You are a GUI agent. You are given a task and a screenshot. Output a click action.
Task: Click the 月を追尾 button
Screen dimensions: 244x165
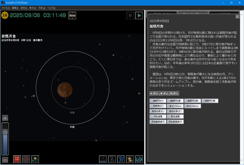point(157,116)
